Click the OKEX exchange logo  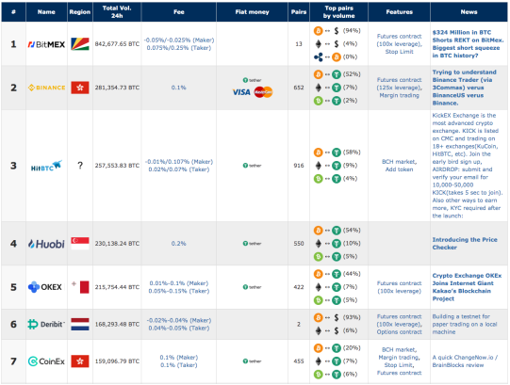pos(45,287)
